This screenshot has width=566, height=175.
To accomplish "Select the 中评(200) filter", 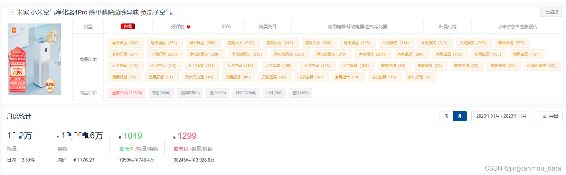I will click(274, 93).
